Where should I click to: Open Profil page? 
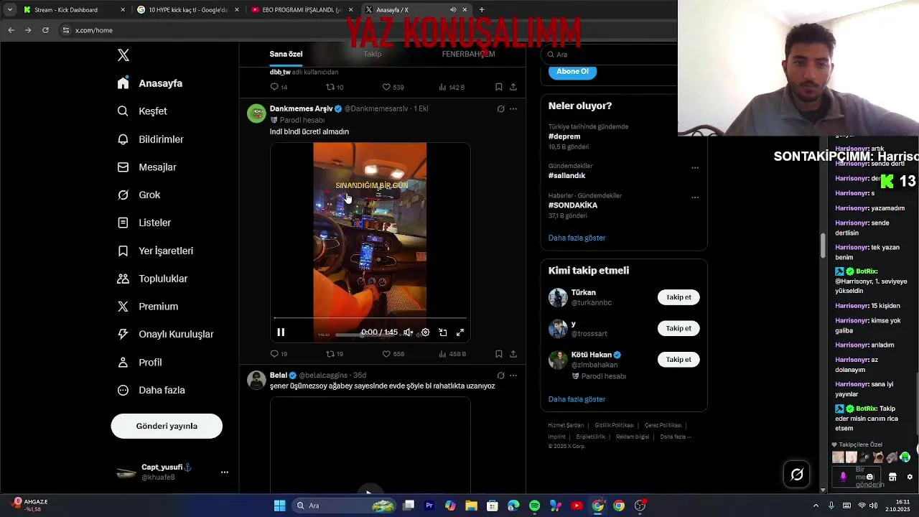[x=139, y=363]
